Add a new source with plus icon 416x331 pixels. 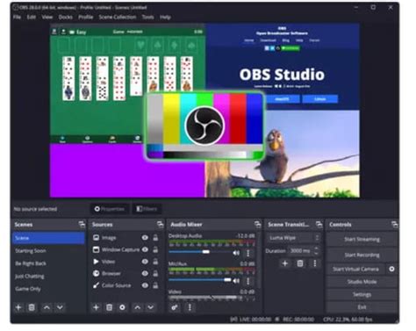[x=96, y=307]
